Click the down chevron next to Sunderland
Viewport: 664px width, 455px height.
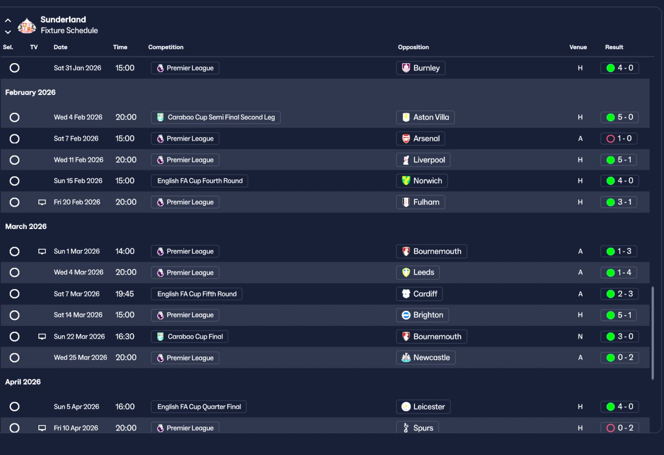(8, 32)
